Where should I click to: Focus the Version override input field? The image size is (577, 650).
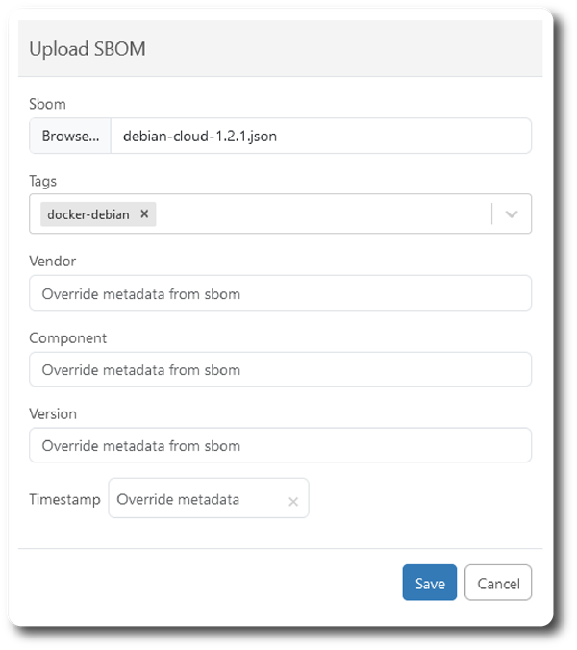click(x=280, y=445)
